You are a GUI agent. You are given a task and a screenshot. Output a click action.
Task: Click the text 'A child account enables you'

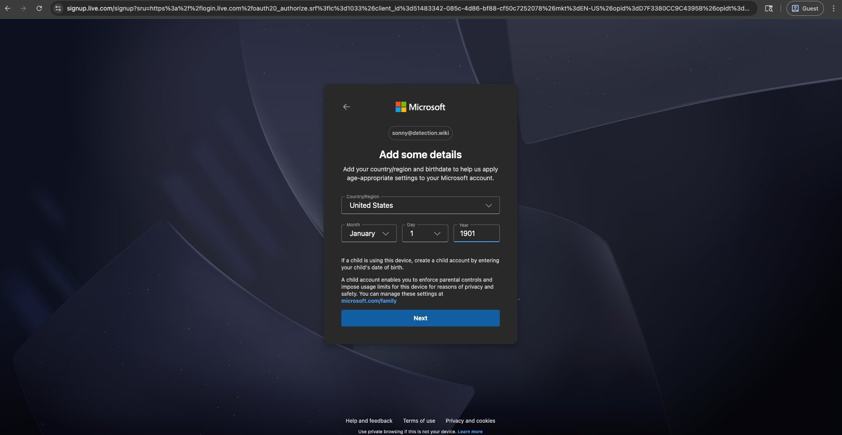point(376,280)
